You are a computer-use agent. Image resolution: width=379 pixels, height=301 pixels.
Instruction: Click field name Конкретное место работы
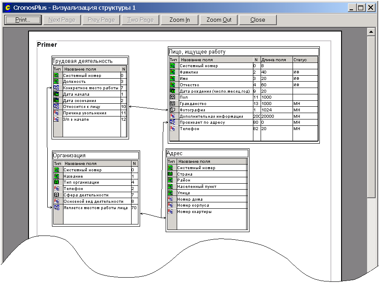point(91,88)
